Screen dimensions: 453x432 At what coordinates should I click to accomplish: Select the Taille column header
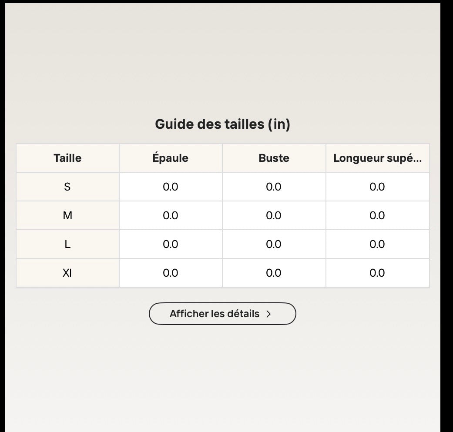tap(67, 158)
